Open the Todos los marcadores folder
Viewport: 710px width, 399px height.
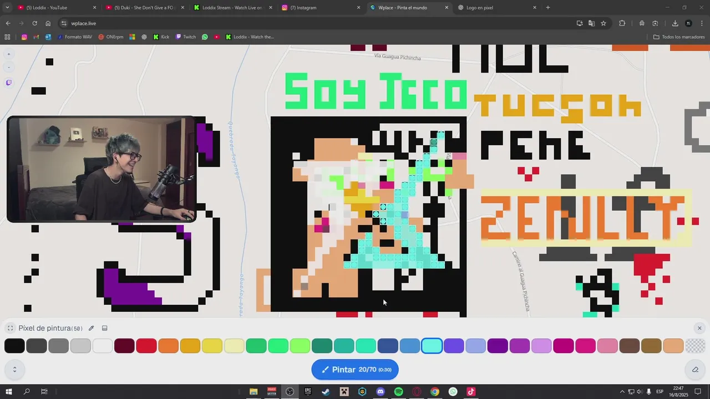[x=679, y=37]
